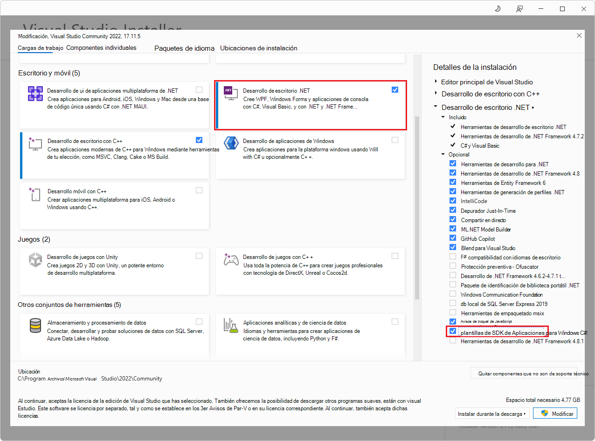Uncheck Compartir en directo option
Viewport: 595px width, 441px height.
[453, 219]
